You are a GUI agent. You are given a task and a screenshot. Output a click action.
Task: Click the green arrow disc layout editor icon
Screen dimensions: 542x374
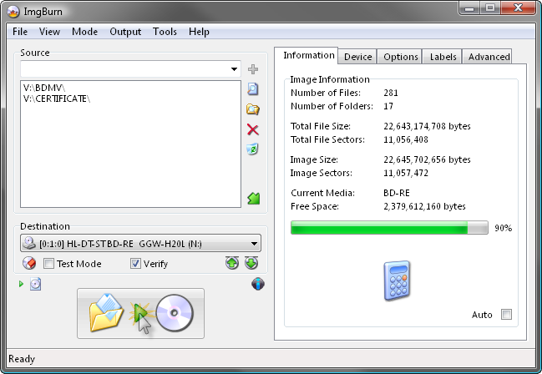tap(253, 198)
